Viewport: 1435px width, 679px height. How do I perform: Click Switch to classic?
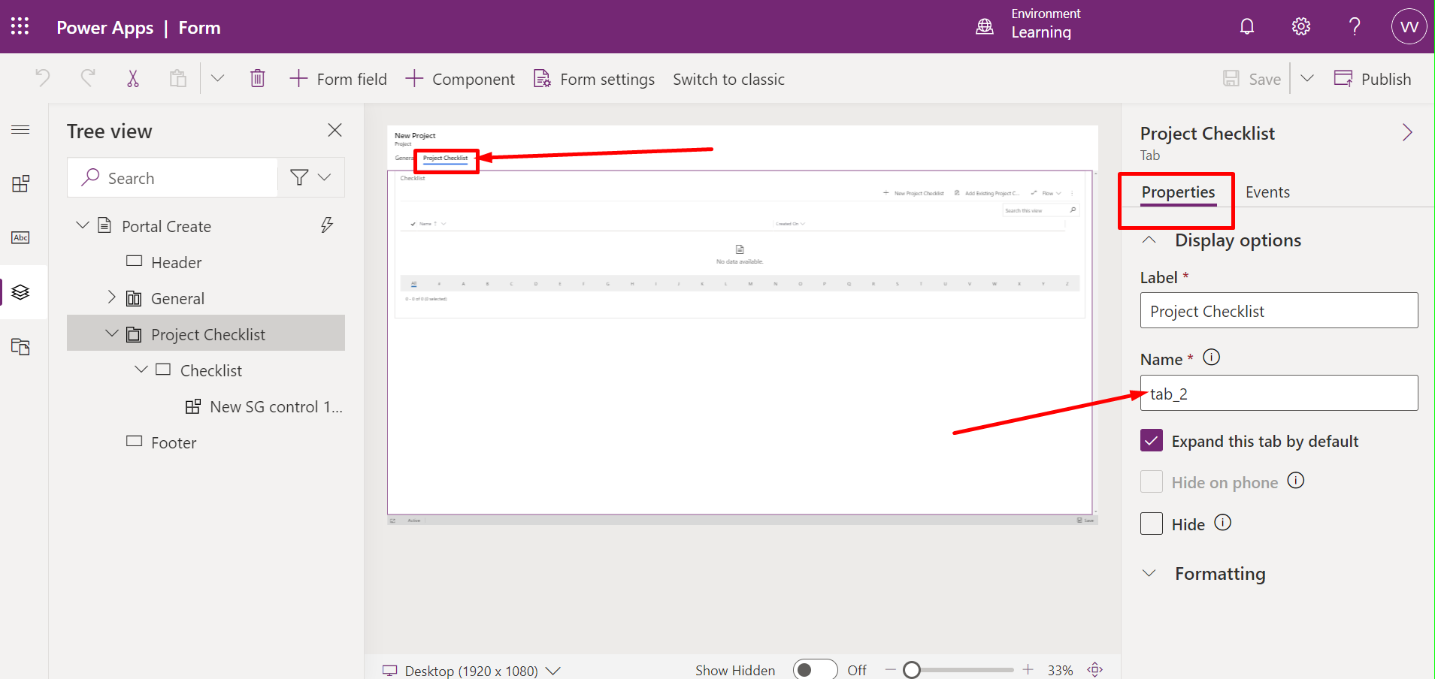(728, 78)
